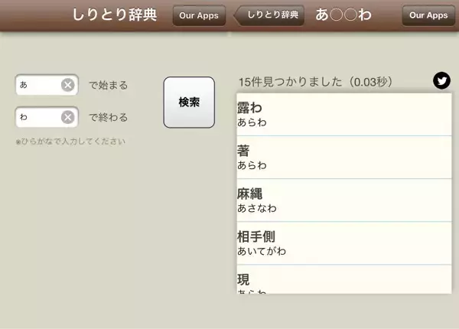
Task: Focus the あ starting-character input field
Action: [38, 85]
